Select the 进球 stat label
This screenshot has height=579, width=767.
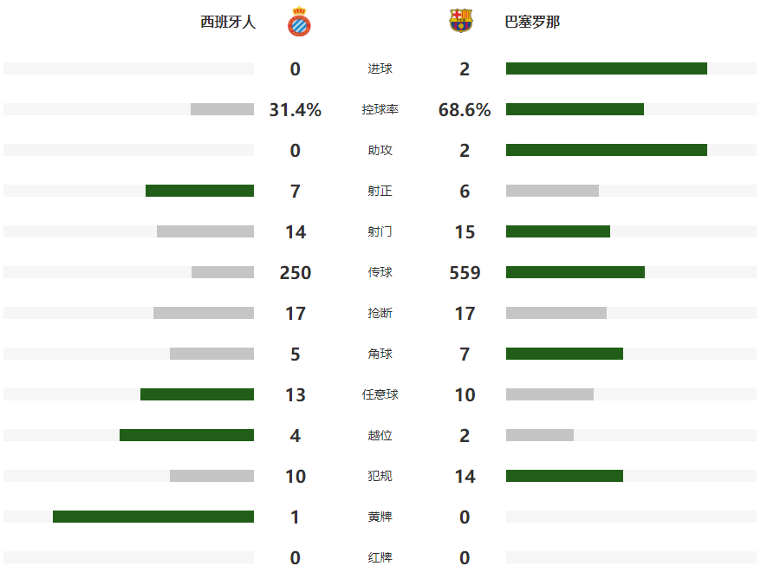coord(380,69)
